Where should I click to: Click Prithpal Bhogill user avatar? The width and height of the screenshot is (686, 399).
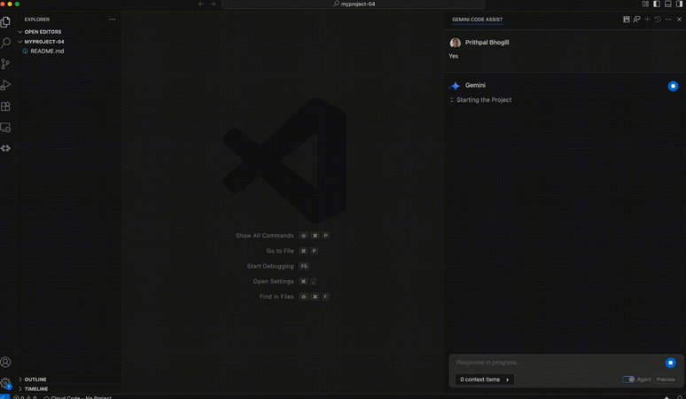pos(456,43)
